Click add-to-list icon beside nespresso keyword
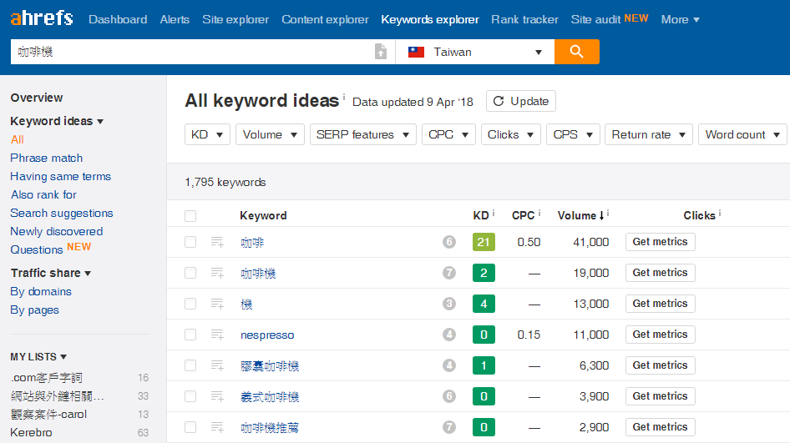790x443 pixels. 217,335
